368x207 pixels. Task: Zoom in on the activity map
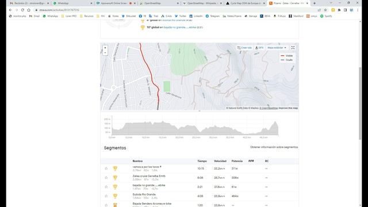point(105,48)
